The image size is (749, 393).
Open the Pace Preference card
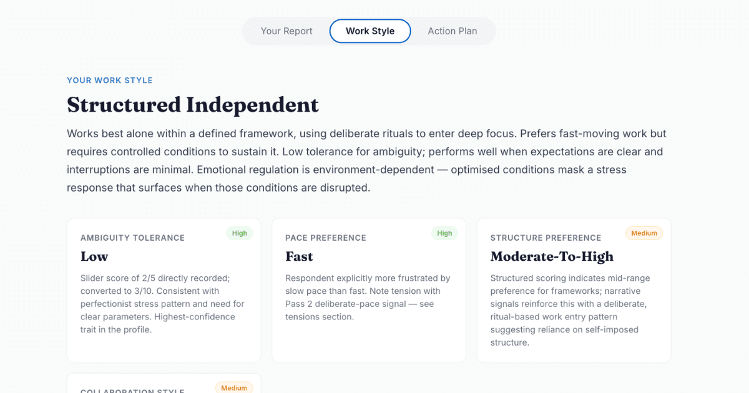368,290
